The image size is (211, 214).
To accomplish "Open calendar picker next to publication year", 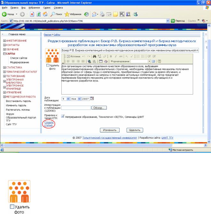I will click(x=92, y=99).
